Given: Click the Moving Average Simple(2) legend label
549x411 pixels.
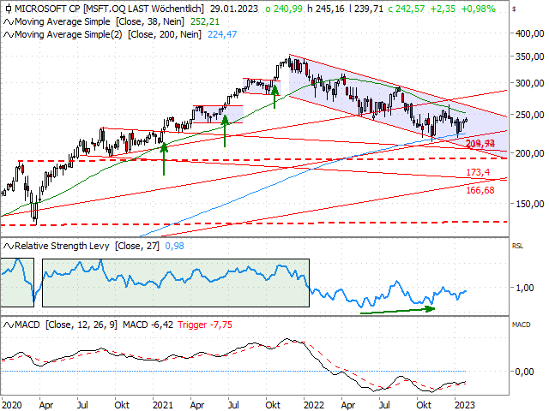Looking at the screenshot, I should (x=108, y=34).
